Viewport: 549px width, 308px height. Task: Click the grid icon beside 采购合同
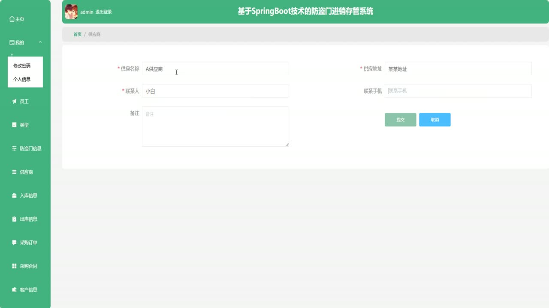14,266
